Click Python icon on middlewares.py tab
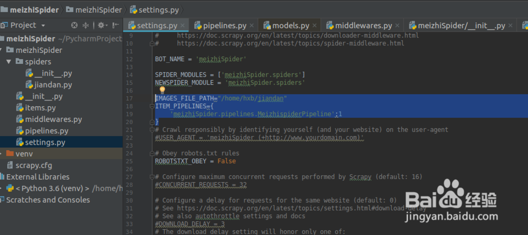Screen dimensions: 528x235 coord(329,25)
